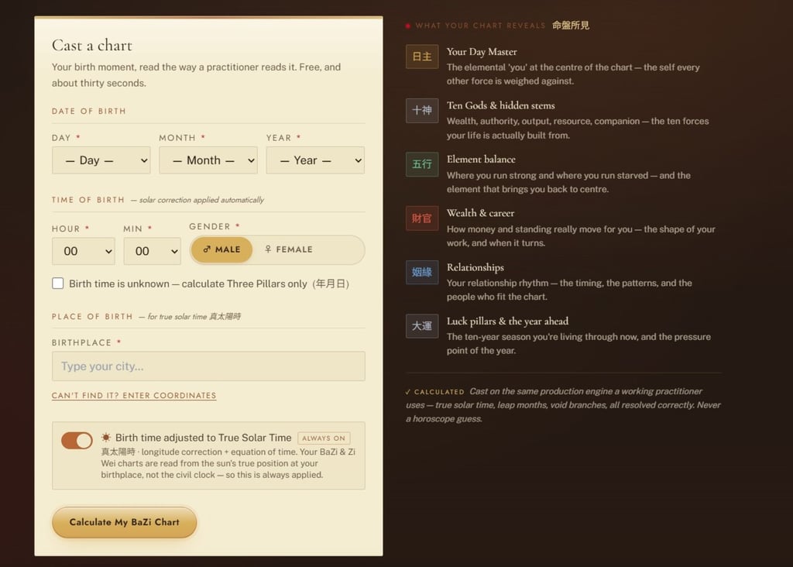Open the Min dropdown
The height and width of the screenshot is (567, 793).
click(153, 251)
